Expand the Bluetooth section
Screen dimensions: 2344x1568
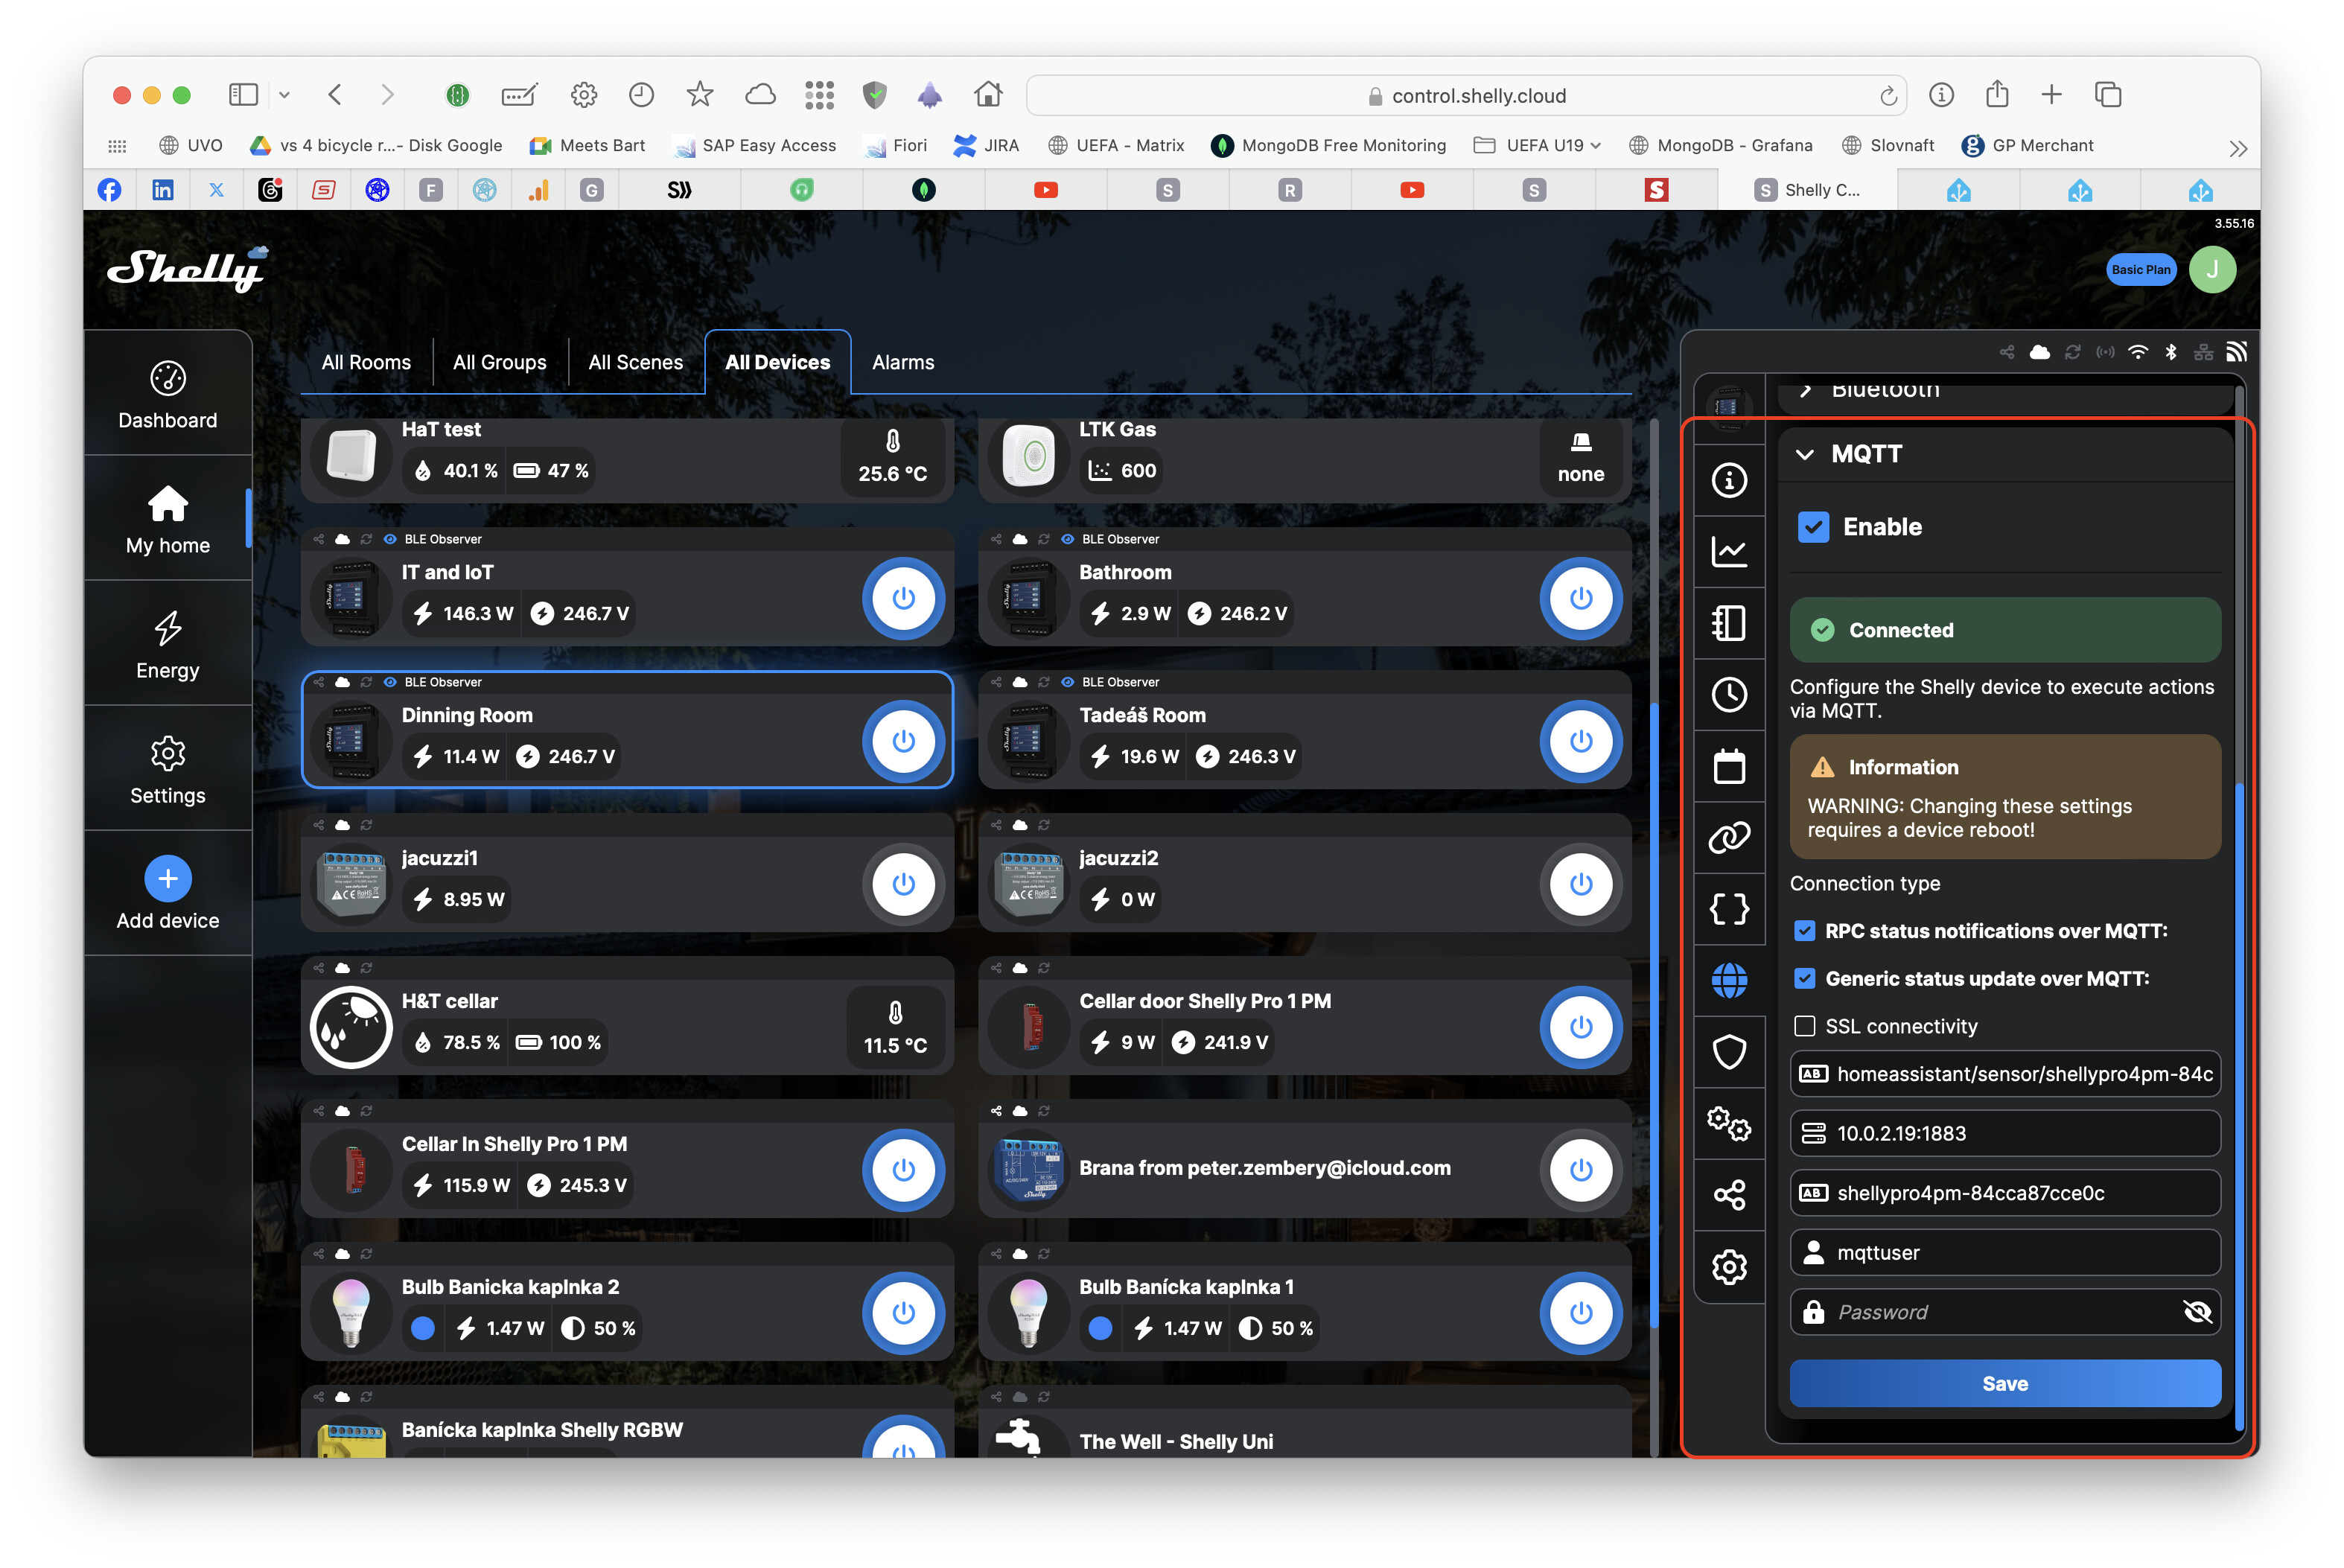click(x=1807, y=390)
